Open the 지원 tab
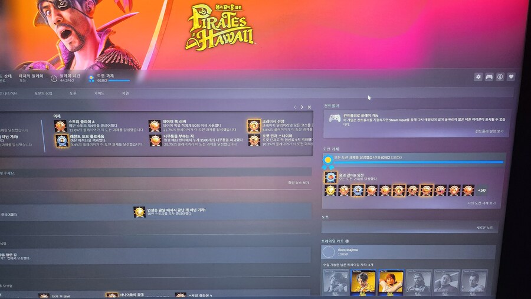The width and height of the screenshot is (531, 299). (x=125, y=93)
